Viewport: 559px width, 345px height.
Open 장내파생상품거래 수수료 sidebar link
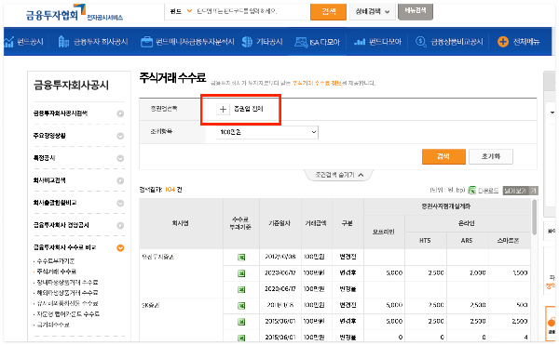[x=67, y=283]
